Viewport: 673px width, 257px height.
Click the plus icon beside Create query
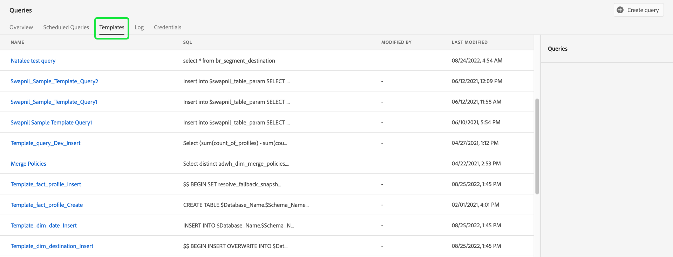point(620,10)
